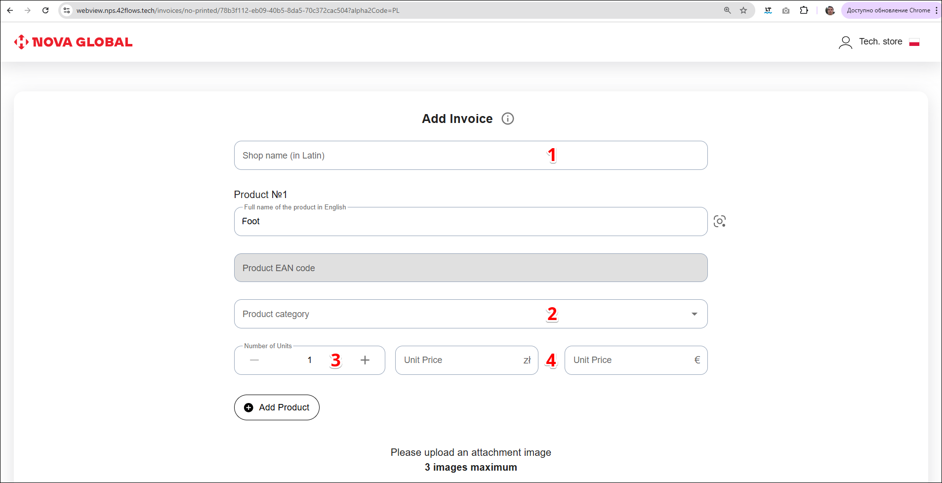
Task: Decrease number of units with minus
Action: coord(254,360)
